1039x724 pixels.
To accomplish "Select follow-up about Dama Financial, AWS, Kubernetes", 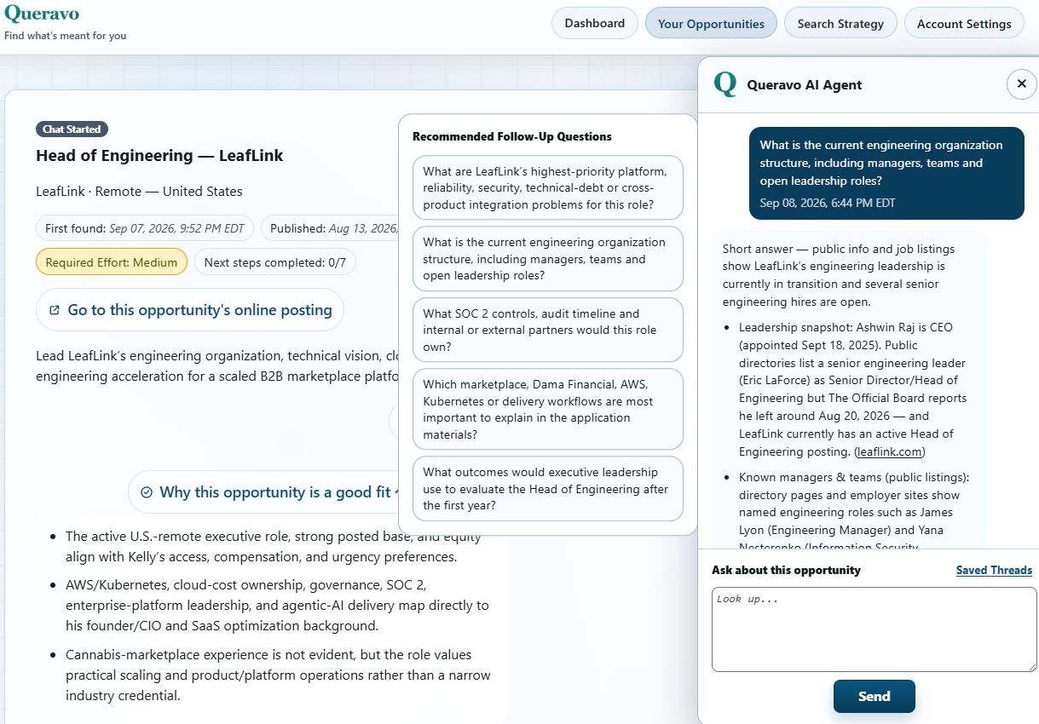I will [548, 409].
